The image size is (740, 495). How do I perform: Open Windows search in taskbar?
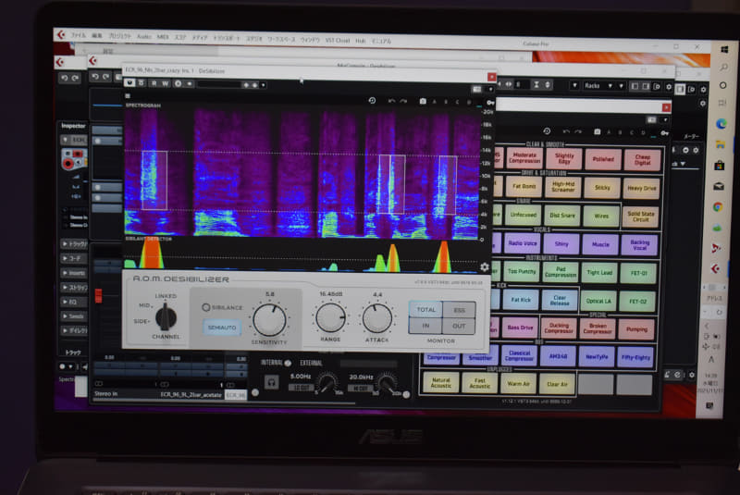(x=723, y=68)
